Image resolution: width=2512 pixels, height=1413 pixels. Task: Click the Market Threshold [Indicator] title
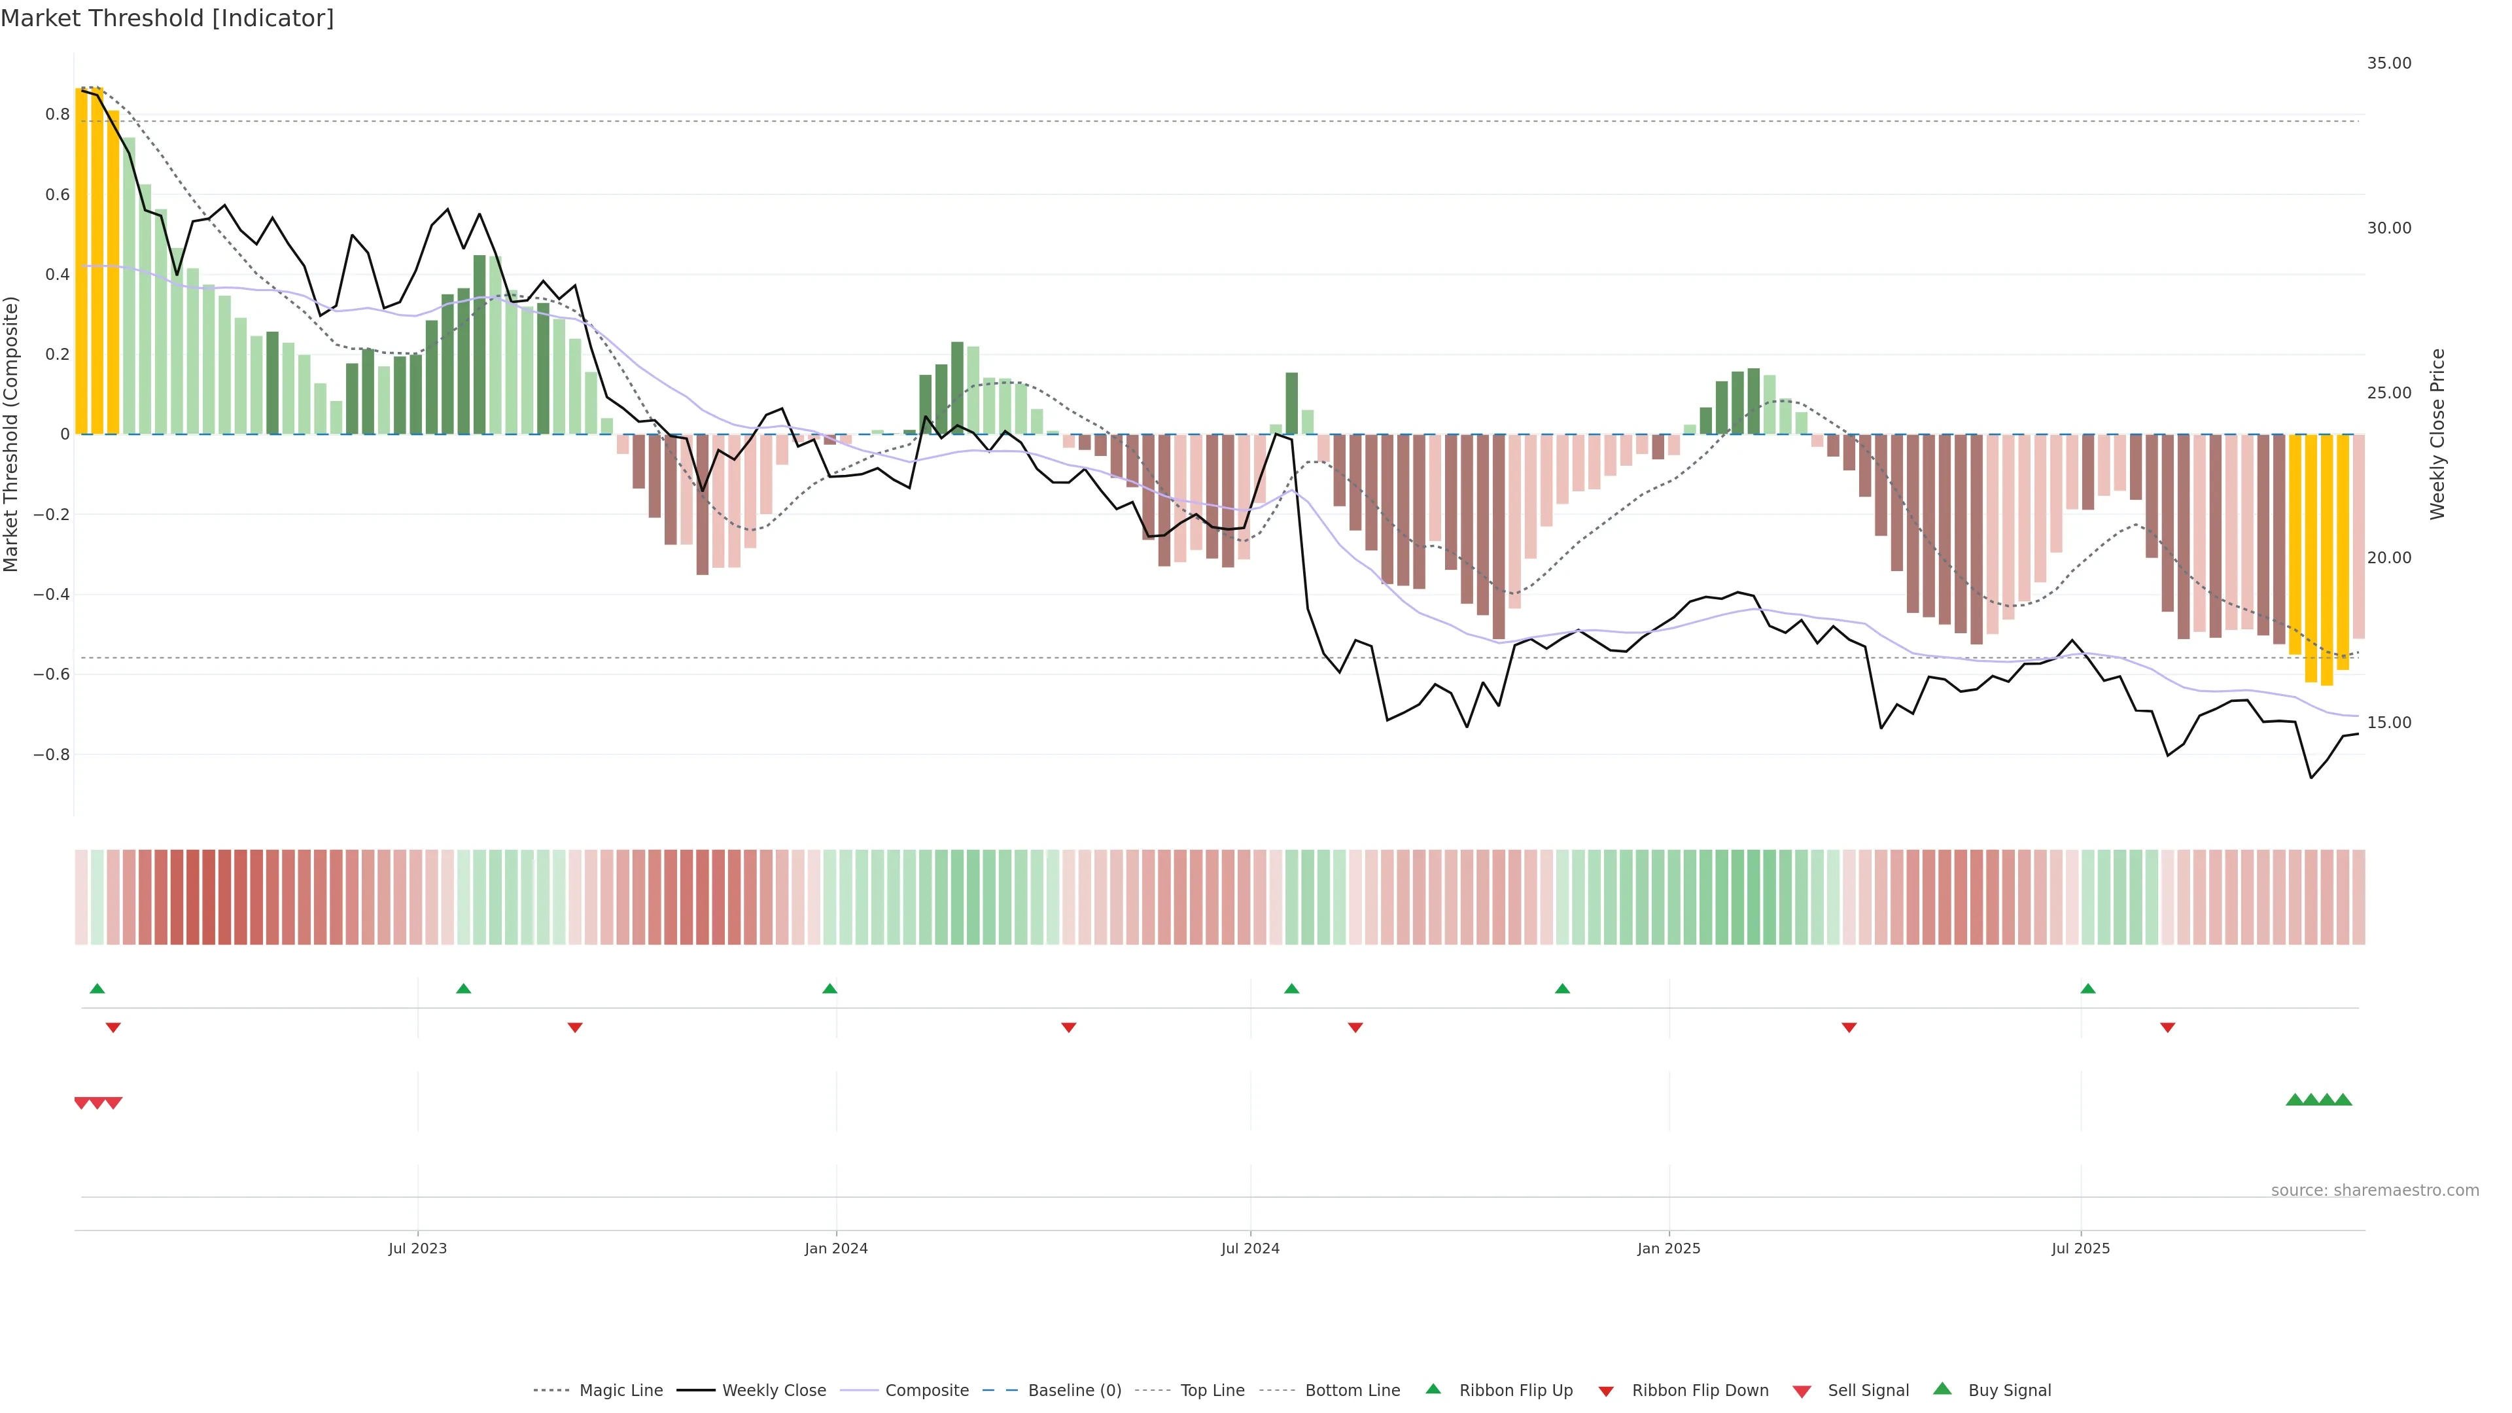coord(167,18)
